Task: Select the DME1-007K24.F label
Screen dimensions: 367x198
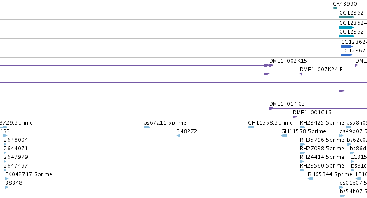Action: pyautogui.click(x=321, y=70)
